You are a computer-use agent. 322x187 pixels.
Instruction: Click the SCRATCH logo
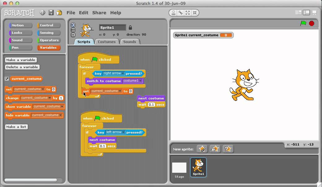click(19, 13)
